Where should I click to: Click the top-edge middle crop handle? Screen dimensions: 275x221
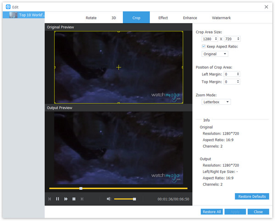pyautogui.click(x=119, y=32)
